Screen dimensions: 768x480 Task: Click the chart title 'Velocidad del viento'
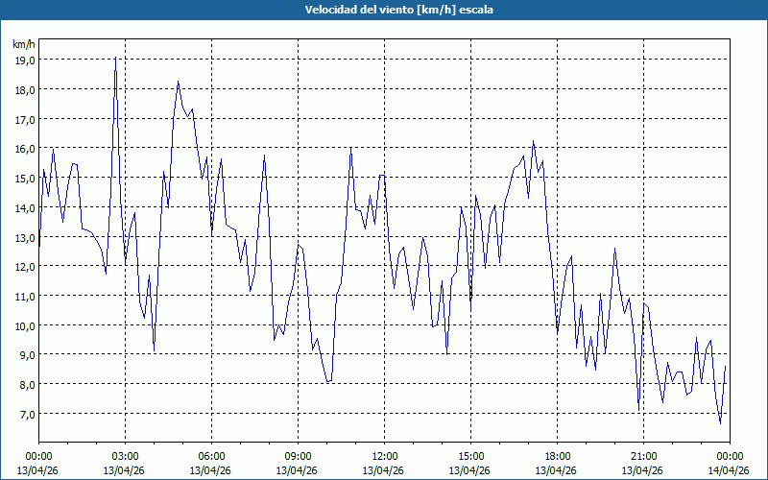pos(385,10)
